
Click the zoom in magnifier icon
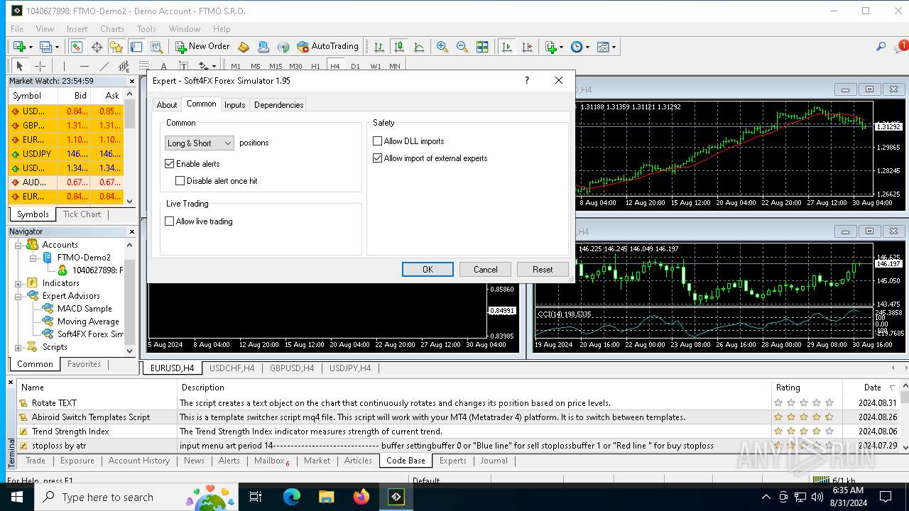[x=442, y=47]
